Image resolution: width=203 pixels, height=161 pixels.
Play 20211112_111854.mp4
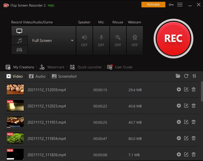179,138
